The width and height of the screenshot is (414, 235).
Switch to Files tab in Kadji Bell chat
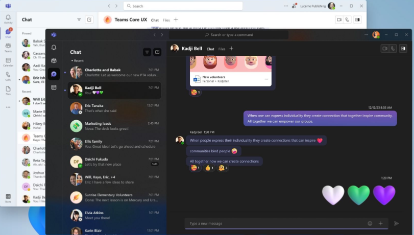(221, 49)
